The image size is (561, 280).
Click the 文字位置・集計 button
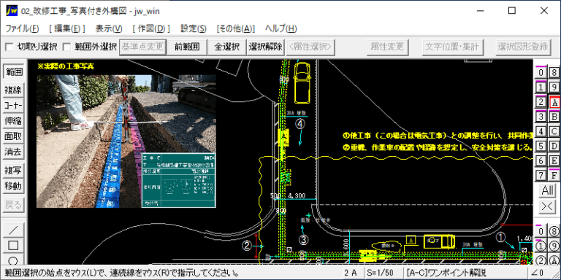click(x=454, y=47)
